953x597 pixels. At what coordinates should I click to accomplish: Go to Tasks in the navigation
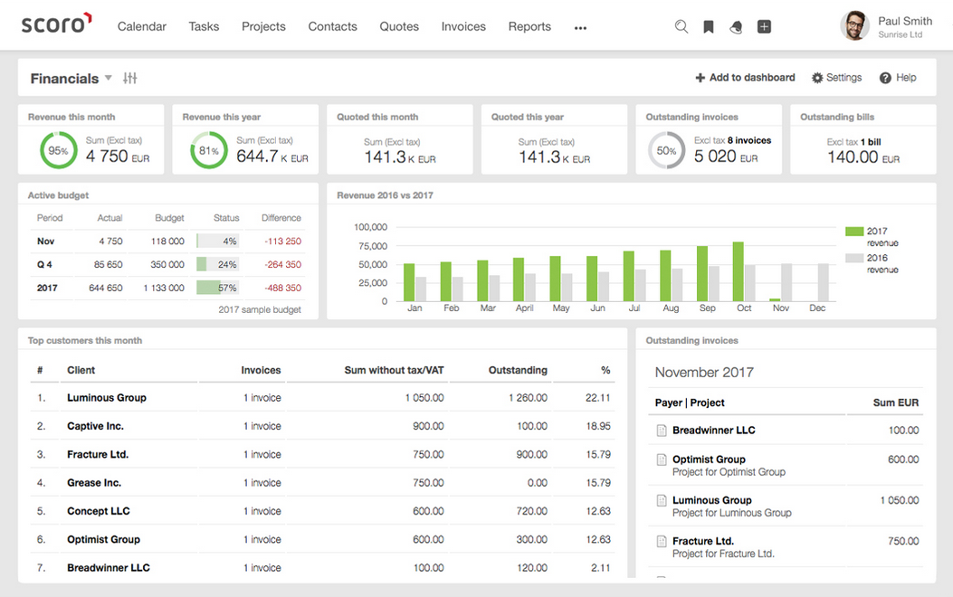pos(204,27)
